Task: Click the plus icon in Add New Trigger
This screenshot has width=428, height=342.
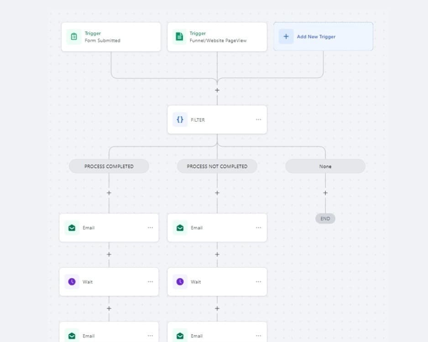Action: coord(286,36)
